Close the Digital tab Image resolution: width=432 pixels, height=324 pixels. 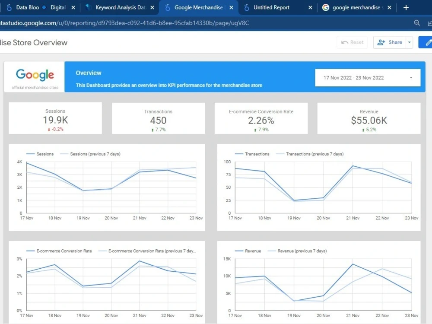(73, 8)
